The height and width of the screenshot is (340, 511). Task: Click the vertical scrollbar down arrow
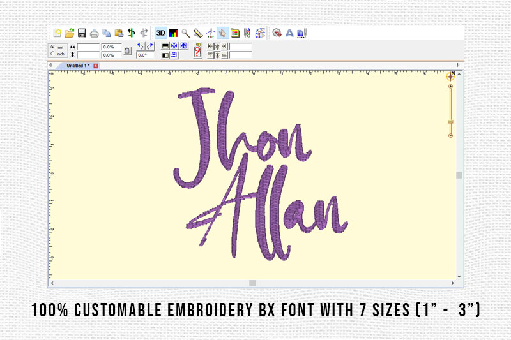click(x=459, y=277)
